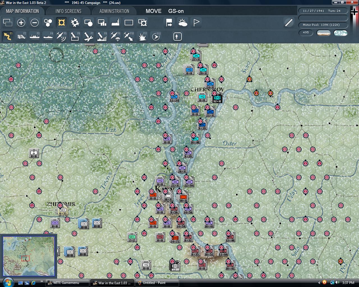
Task: Select the SEC 2=2 green unit
Action: click(x=132, y=237)
